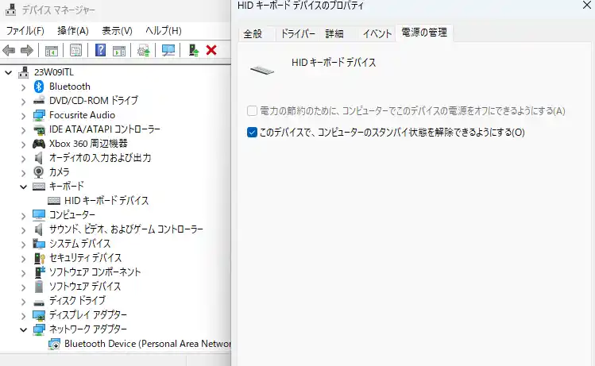This screenshot has width=595, height=366.
Task: Expand the ディスプレイ アダプター category
Action: (23, 315)
